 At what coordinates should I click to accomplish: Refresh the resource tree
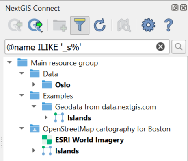tap(99, 25)
